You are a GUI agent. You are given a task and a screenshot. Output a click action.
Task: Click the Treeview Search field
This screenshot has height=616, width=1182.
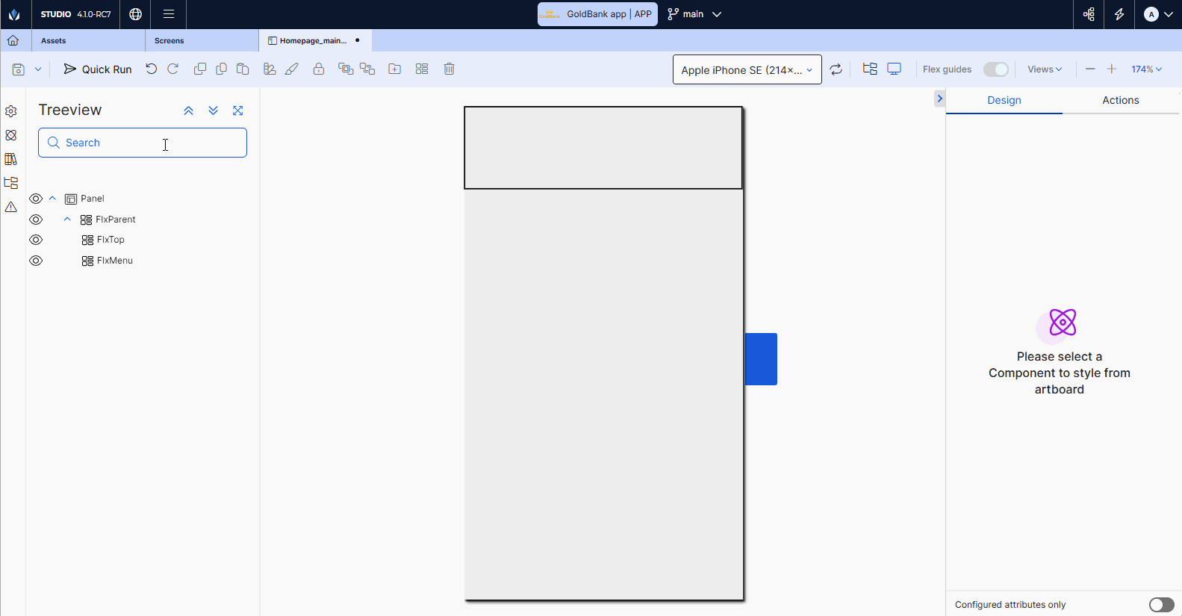tap(143, 143)
